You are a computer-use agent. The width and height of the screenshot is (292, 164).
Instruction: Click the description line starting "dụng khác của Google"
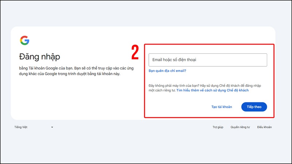[69, 74]
